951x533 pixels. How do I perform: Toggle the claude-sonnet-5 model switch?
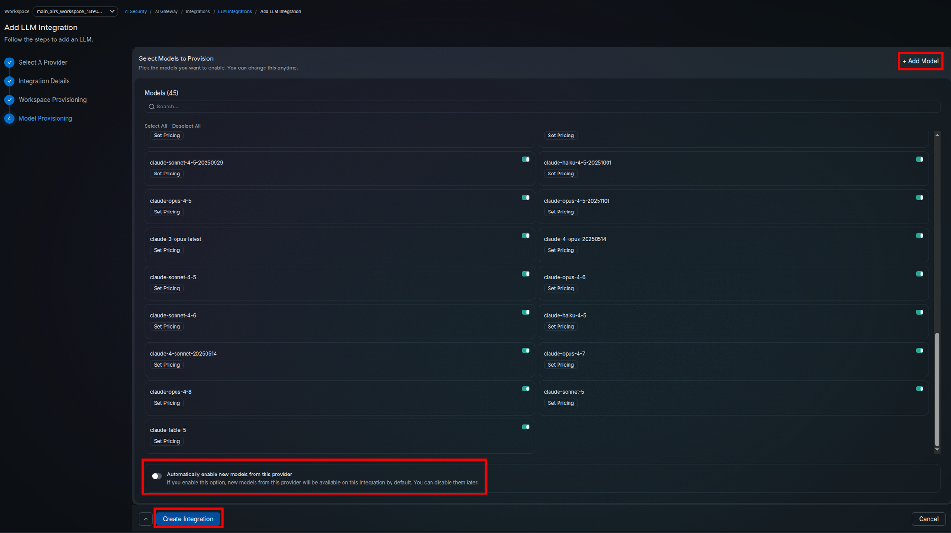pos(920,389)
